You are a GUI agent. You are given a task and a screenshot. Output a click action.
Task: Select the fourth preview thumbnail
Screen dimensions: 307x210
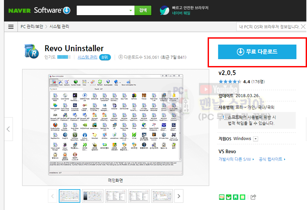click(x=139, y=196)
